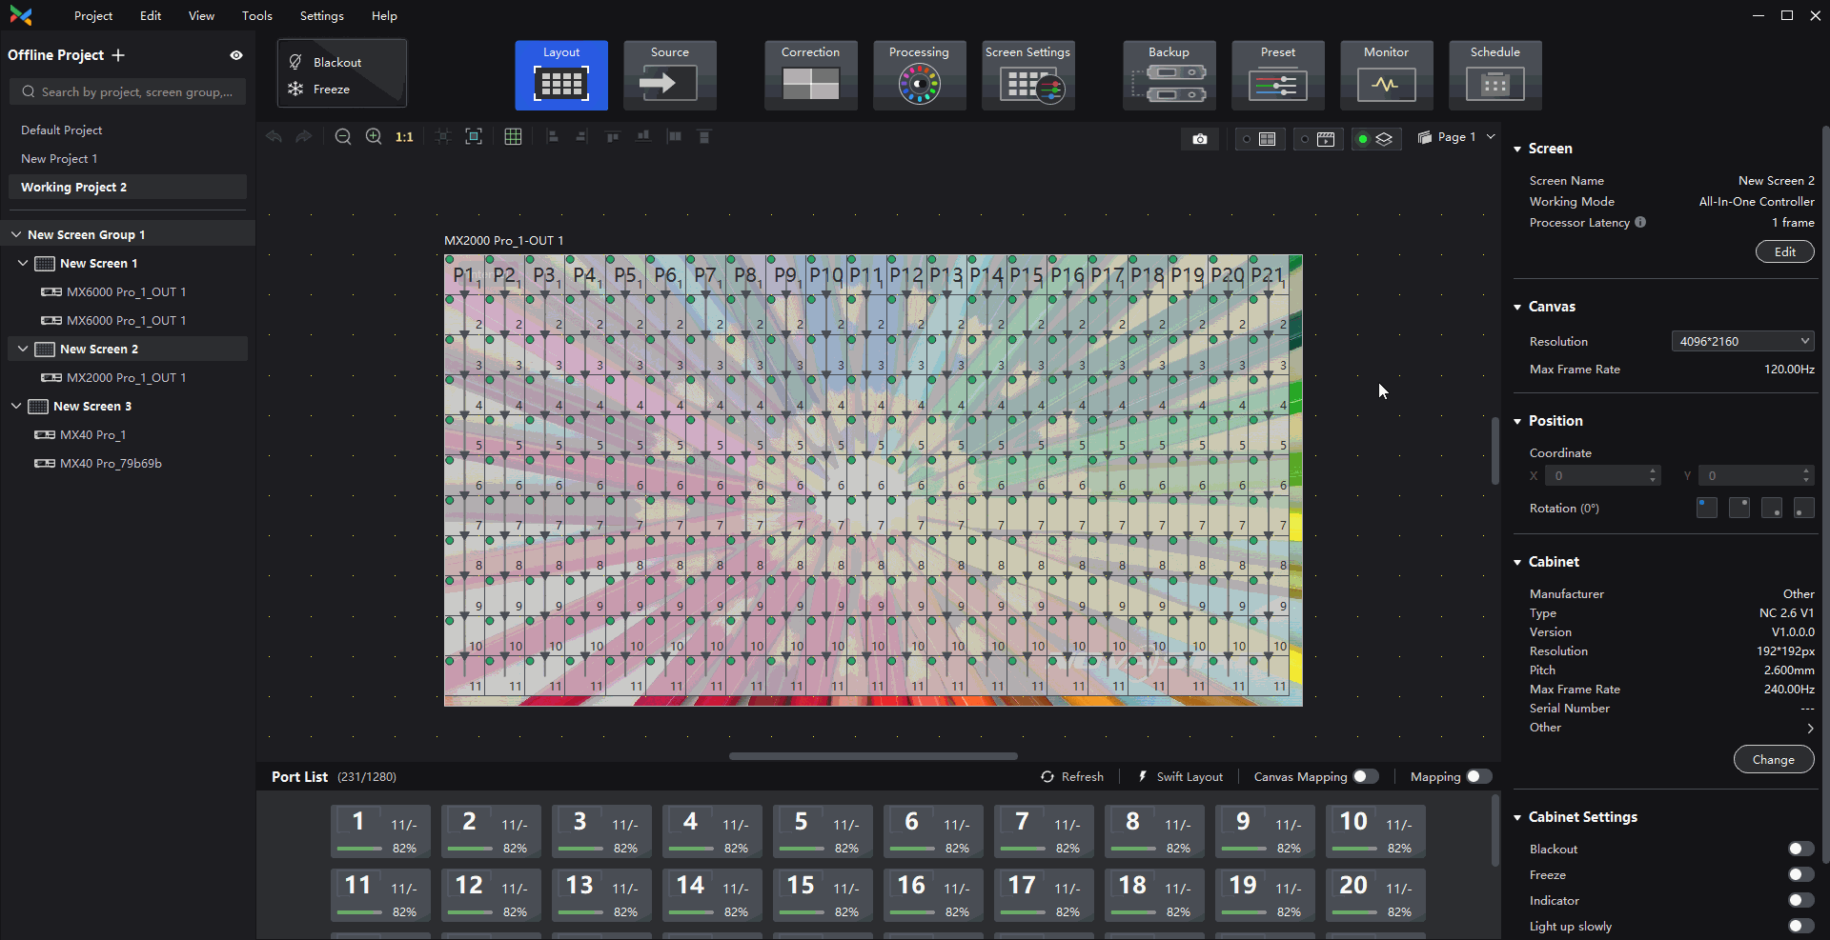Click the Change cabinet button
The width and height of the screenshot is (1830, 940).
coord(1773,759)
